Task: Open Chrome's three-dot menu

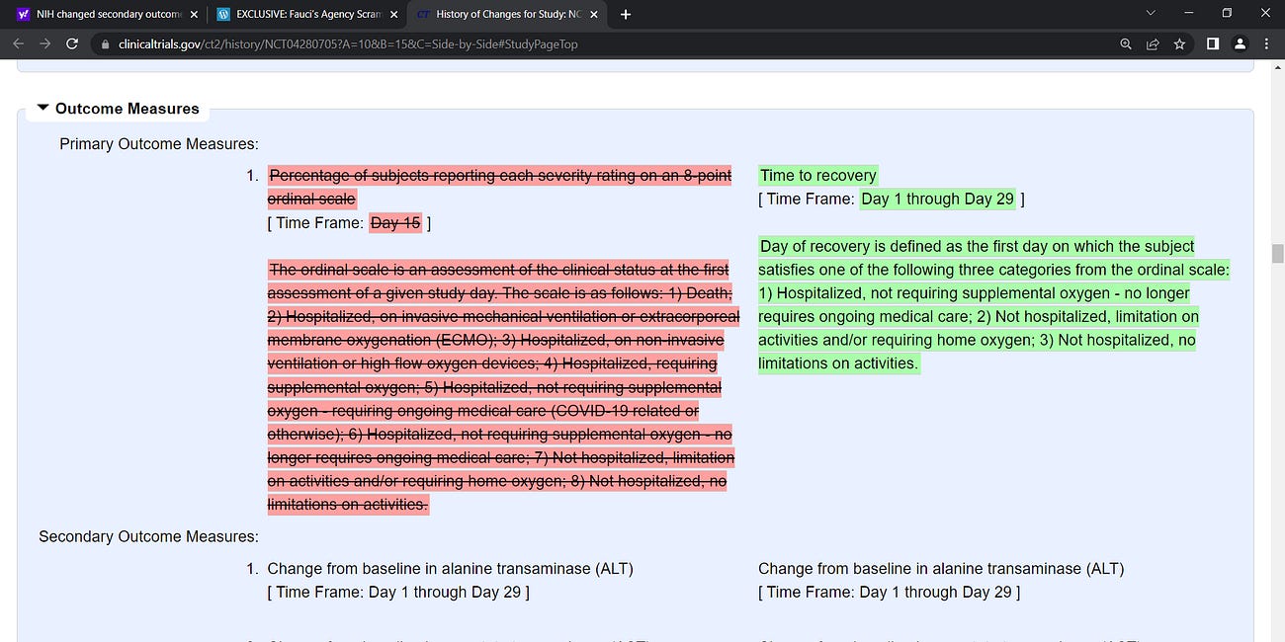Action: [1266, 43]
